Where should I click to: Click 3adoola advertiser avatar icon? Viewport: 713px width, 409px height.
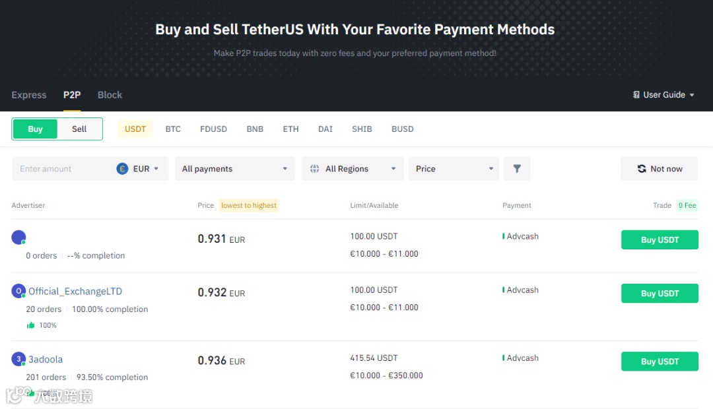(18, 359)
